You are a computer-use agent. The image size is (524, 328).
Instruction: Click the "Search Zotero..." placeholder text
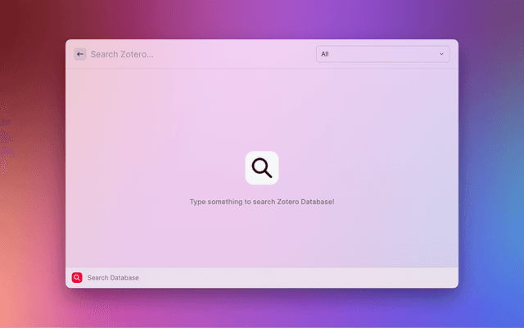point(122,54)
